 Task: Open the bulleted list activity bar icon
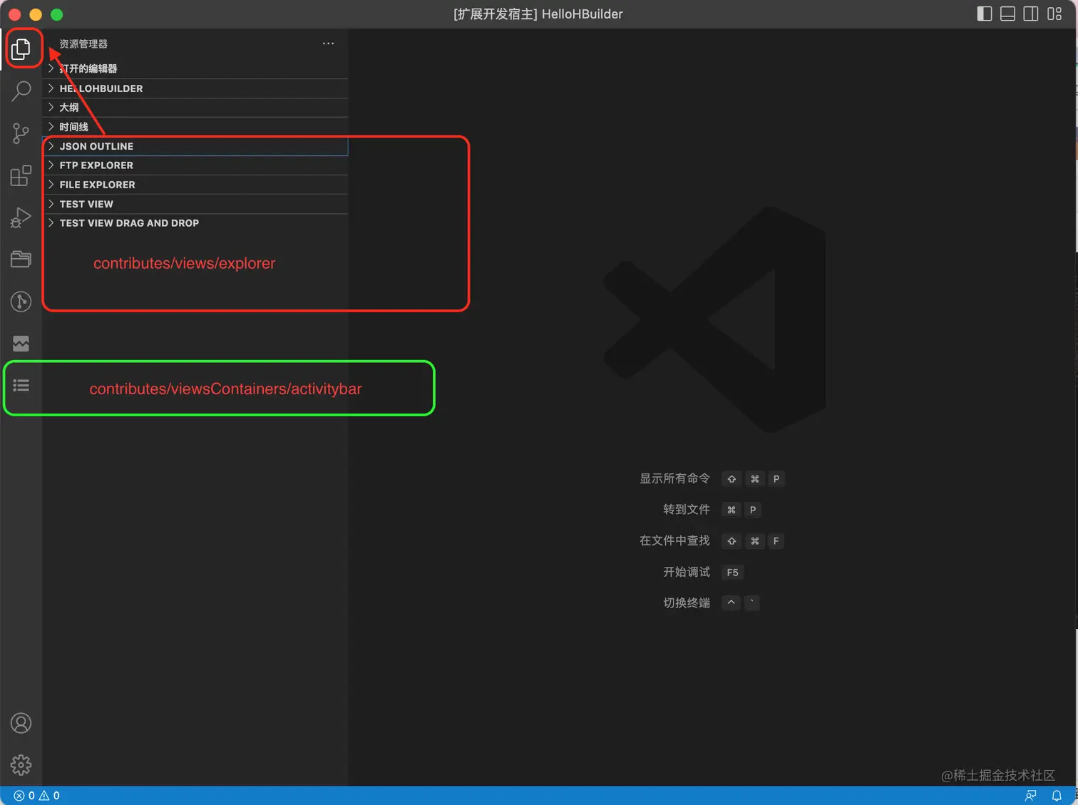coord(21,386)
